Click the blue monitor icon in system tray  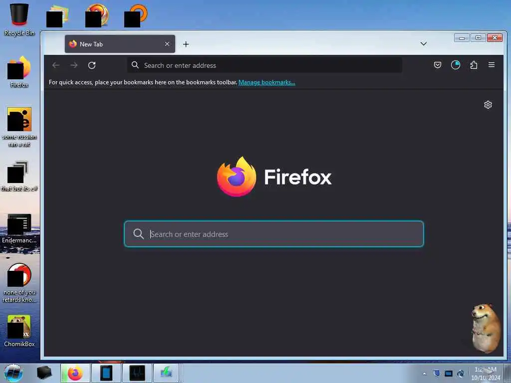[449, 373]
